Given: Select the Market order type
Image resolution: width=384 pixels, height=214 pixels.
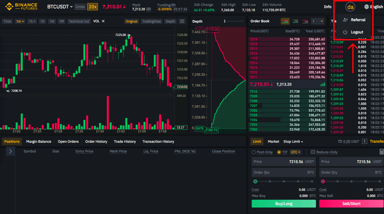Looking at the screenshot, I should [x=273, y=141].
